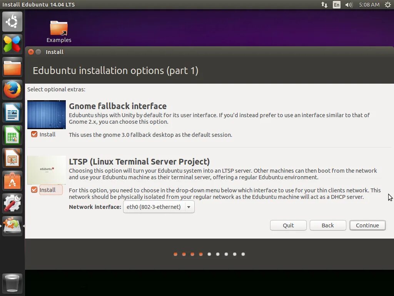Click the 'Gnome fallback interface' heading
Viewport: 394px width, 296px height.
(118, 106)
